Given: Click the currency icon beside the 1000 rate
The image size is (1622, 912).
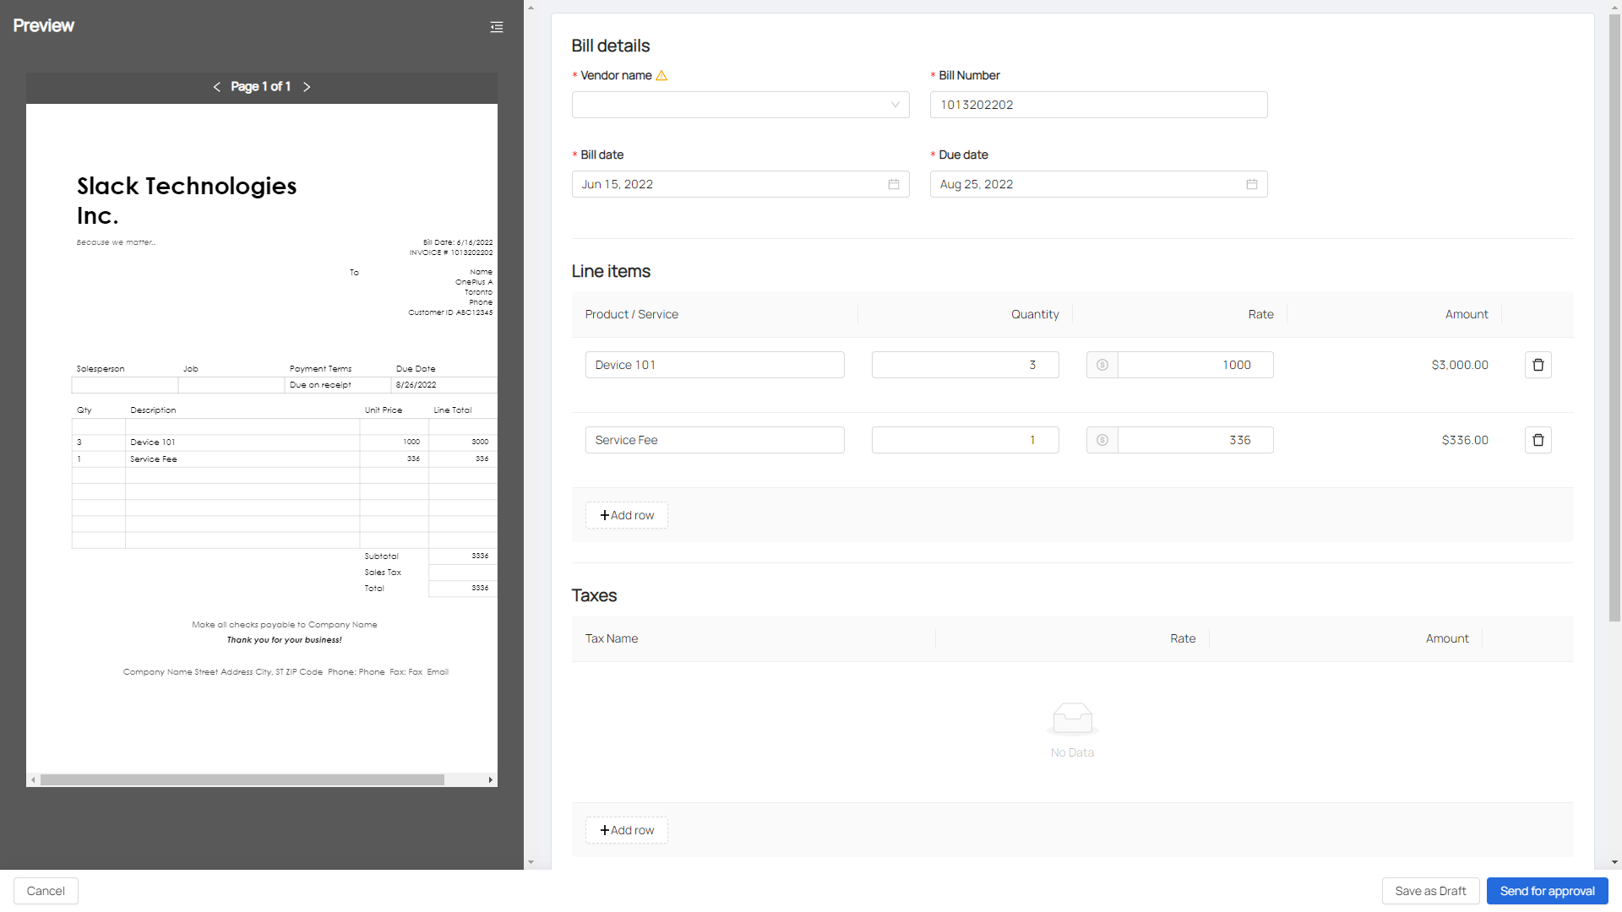Looking at the screenshot, I should pyautogui.click(x=1102, y=365).
